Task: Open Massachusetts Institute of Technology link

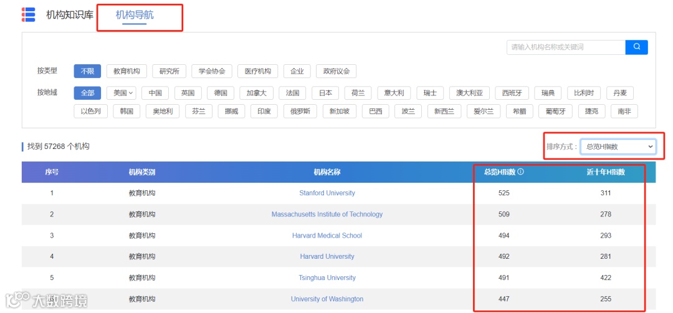Action: (x=327, y=214)
